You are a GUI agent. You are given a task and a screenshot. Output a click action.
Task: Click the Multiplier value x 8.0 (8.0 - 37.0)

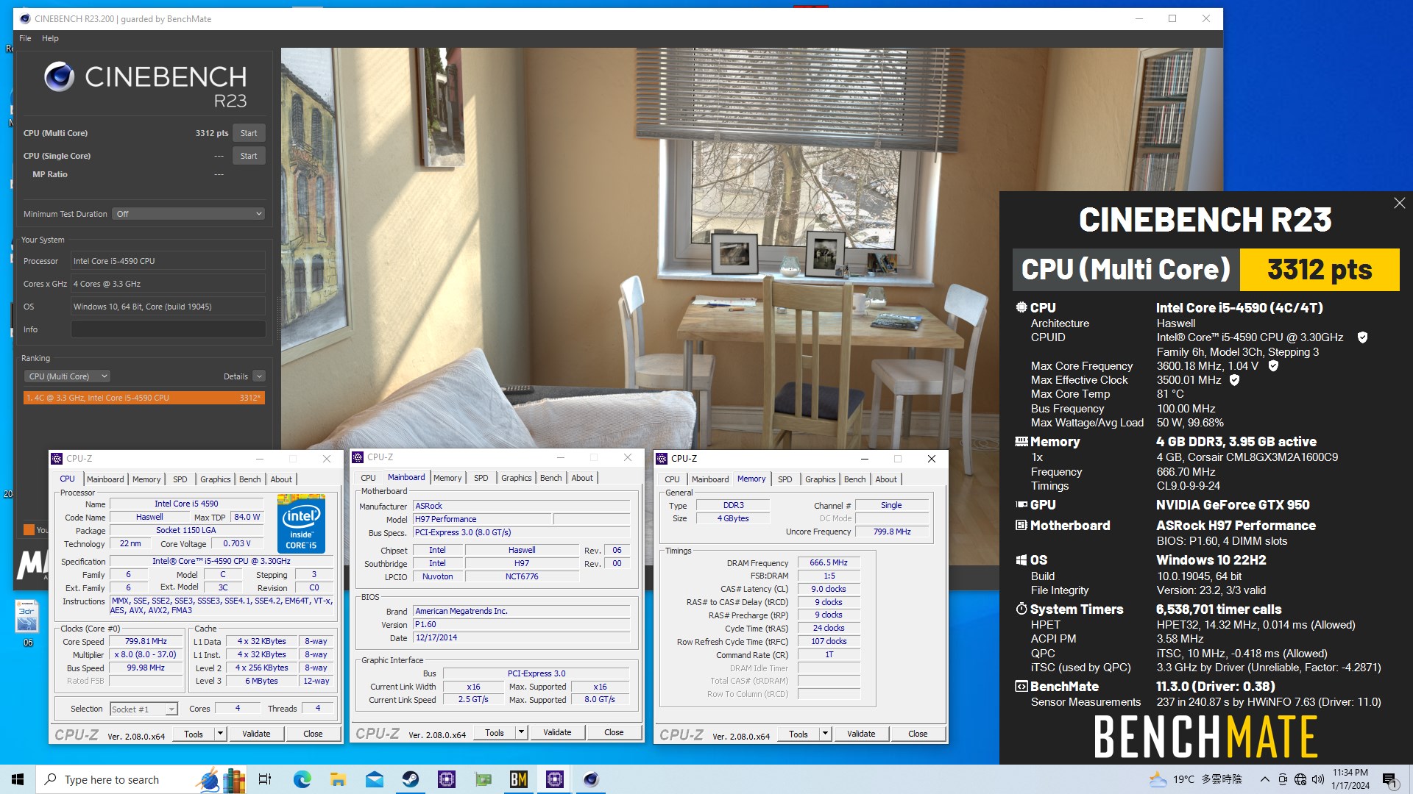click(x=146, y=655)
